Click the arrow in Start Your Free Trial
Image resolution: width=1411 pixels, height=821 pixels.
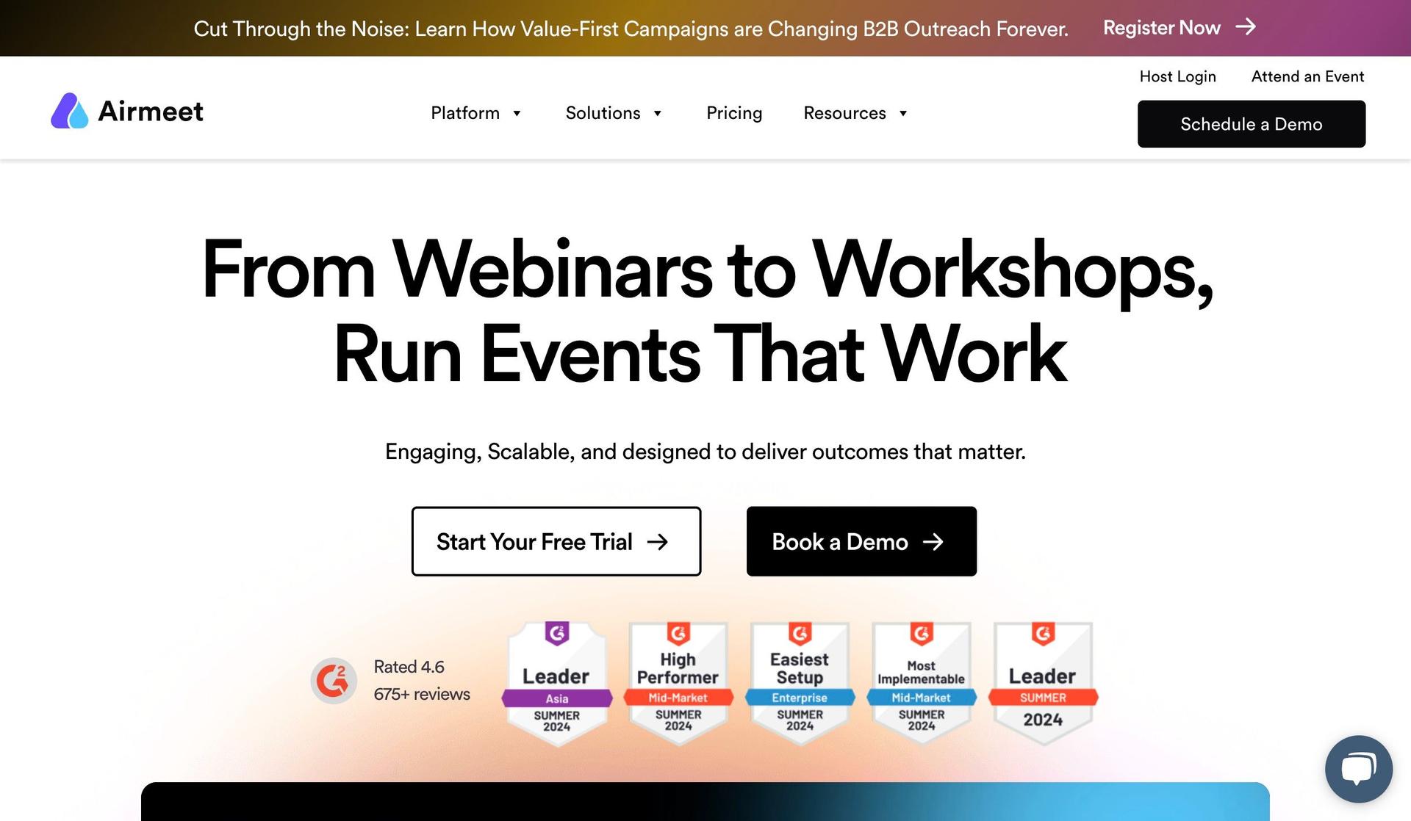tap(658, 542)
